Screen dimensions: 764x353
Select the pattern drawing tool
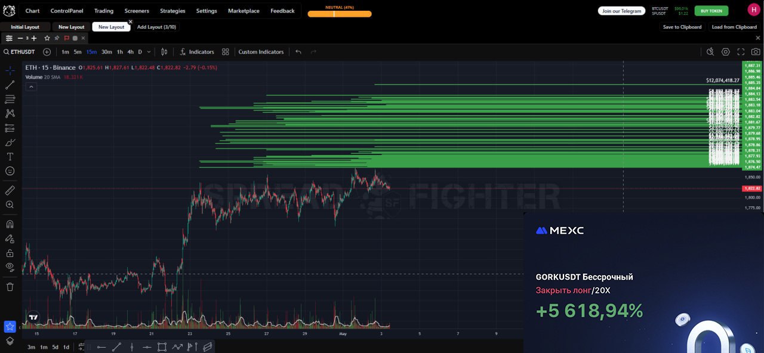[10, 113]
